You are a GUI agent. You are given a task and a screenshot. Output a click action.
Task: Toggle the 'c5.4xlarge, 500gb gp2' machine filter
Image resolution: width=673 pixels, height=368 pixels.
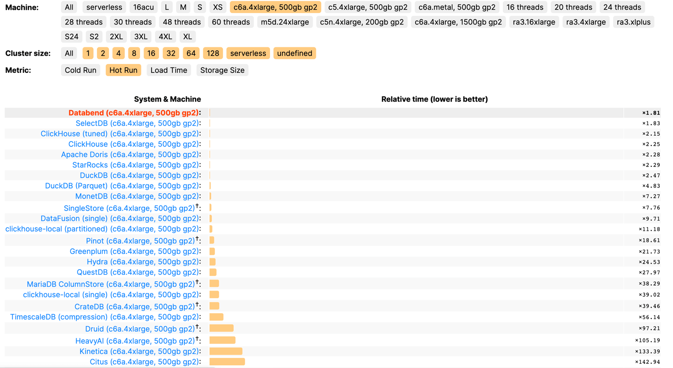coord(368,7)
